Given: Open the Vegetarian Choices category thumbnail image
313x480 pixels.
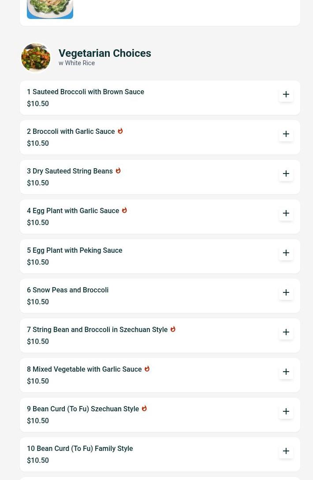Looking at the screenshot, I should (x=36, y=58).
